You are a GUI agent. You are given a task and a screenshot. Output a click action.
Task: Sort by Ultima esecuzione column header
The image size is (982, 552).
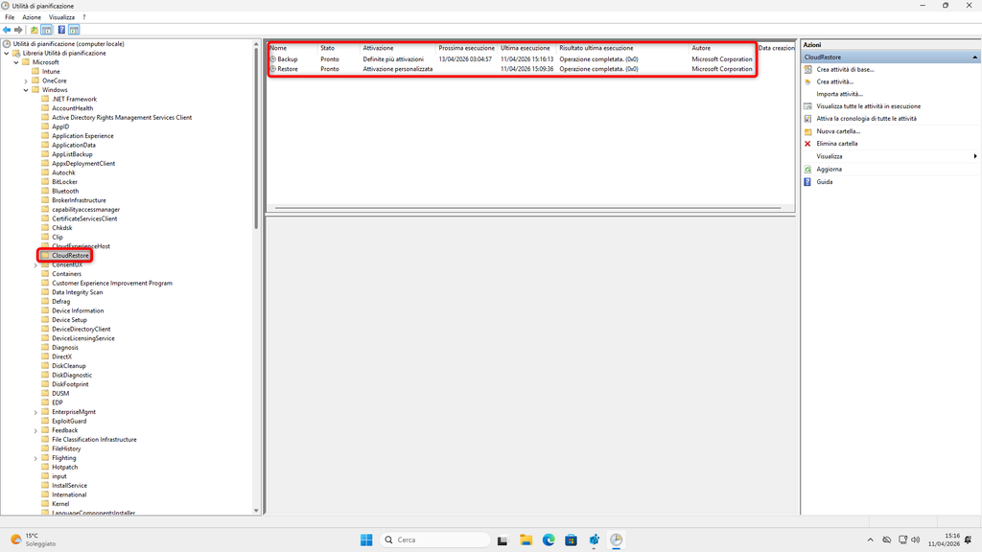(x=526, y=48)
